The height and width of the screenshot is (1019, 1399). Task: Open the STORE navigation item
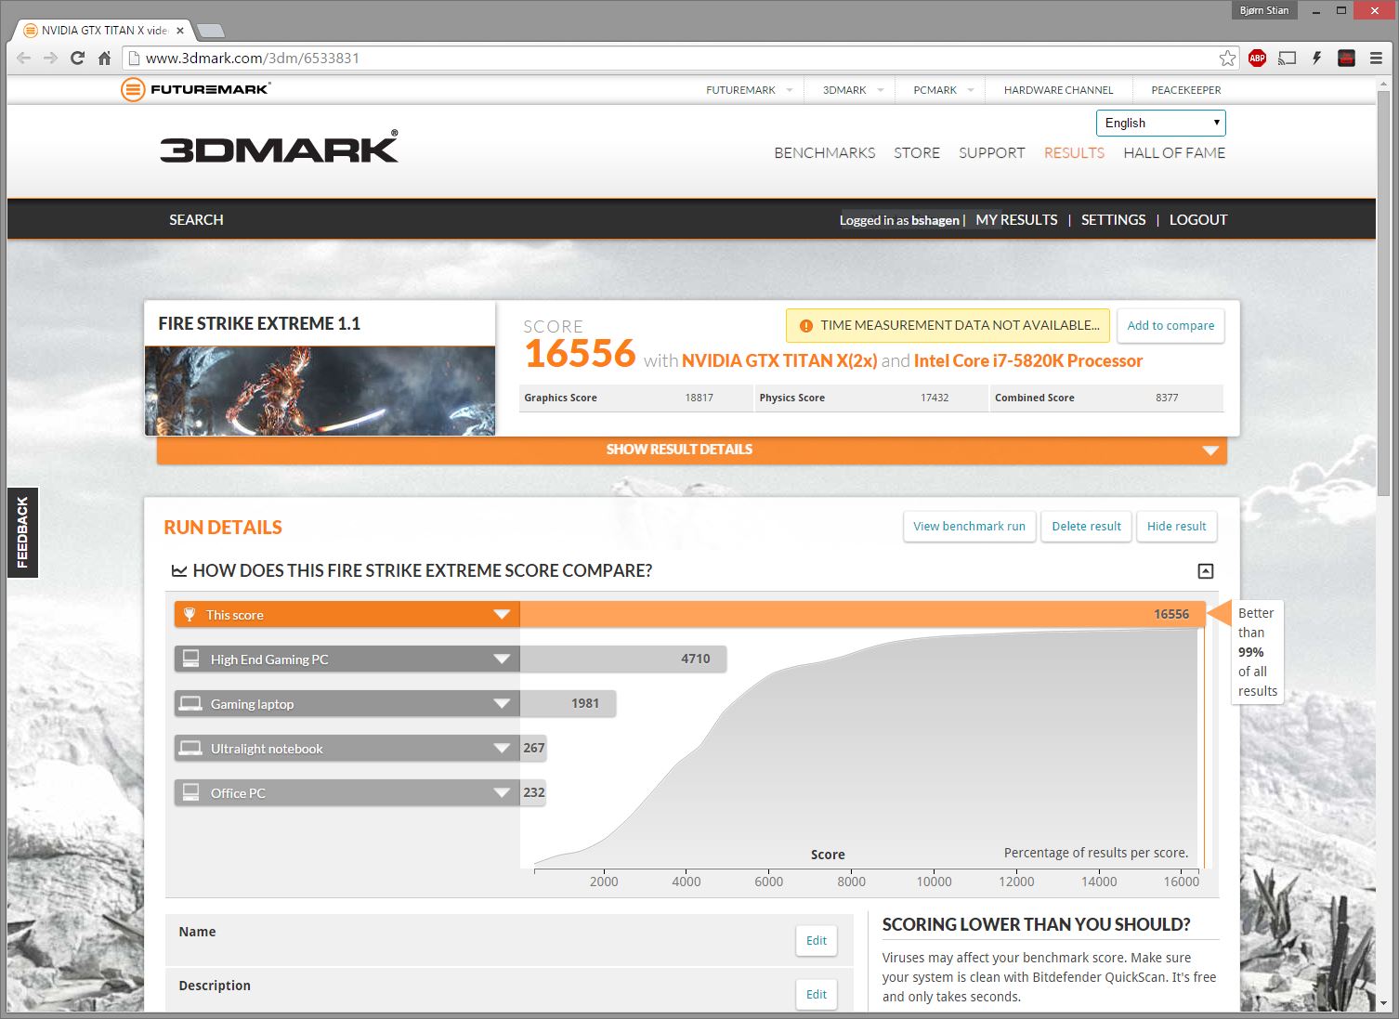(x=917, y=152)
